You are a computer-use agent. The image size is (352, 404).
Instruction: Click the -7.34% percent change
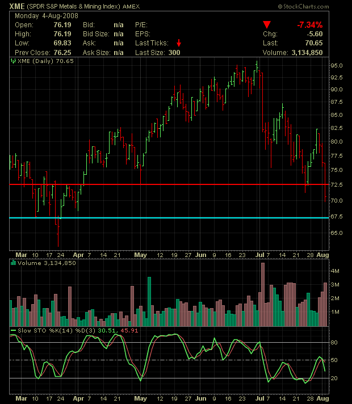[310, 25]
